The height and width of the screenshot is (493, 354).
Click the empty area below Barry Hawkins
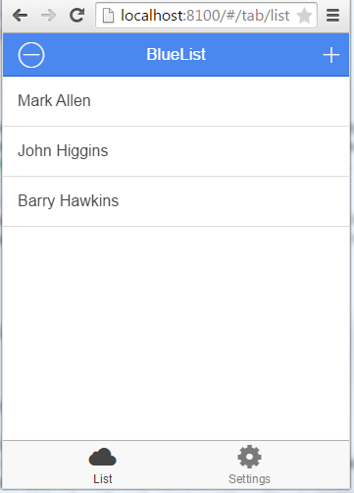177,333
